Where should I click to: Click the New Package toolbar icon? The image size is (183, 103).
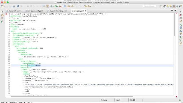click(x=65, y=6)
